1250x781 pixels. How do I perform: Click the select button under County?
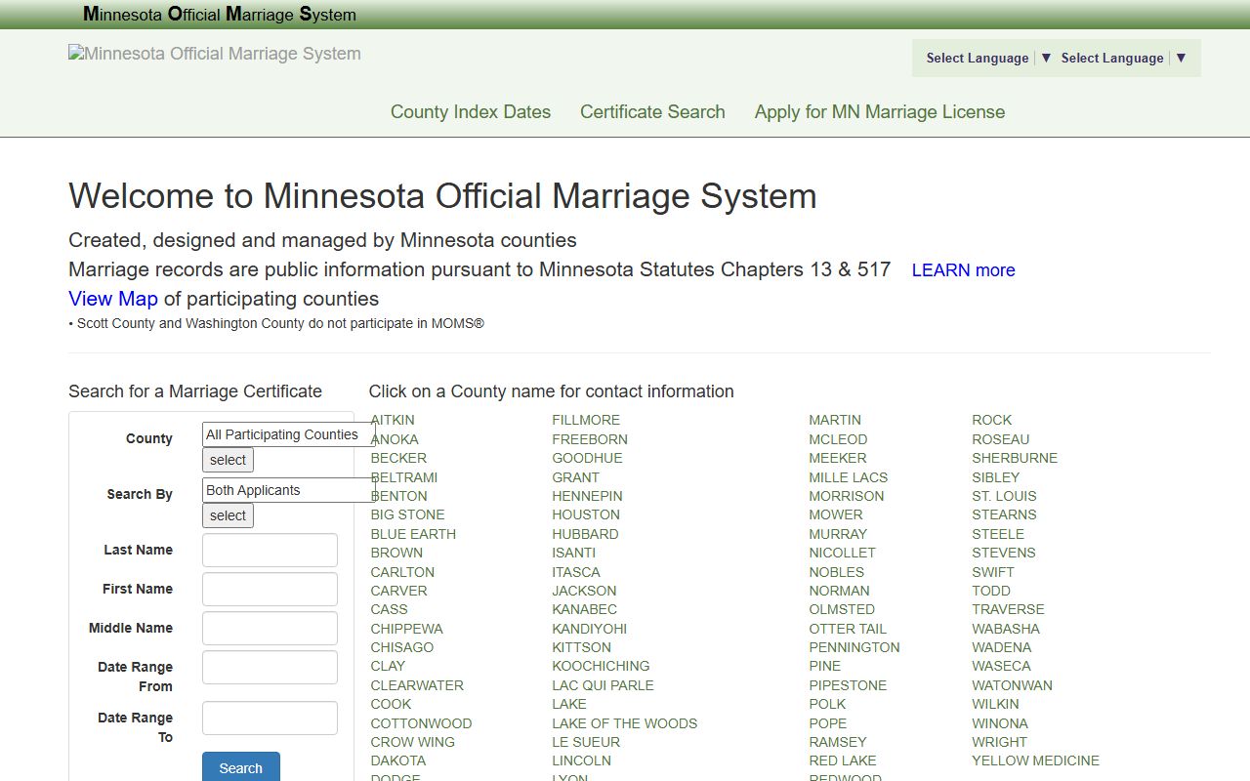228,460
